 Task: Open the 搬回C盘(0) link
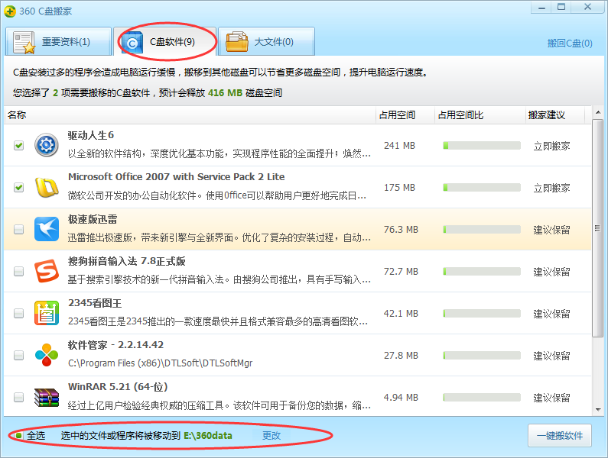point(570,43)
